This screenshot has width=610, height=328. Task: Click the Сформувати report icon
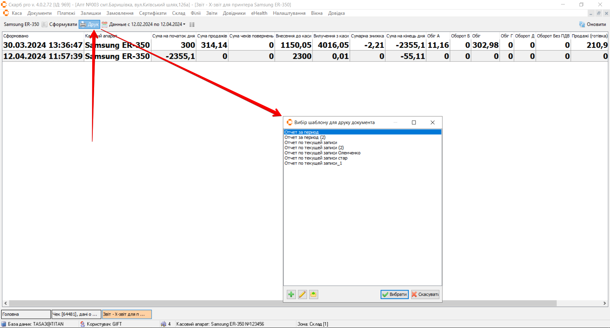45,24
